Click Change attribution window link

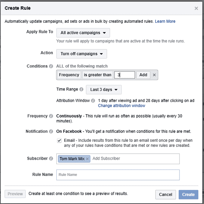122,105
